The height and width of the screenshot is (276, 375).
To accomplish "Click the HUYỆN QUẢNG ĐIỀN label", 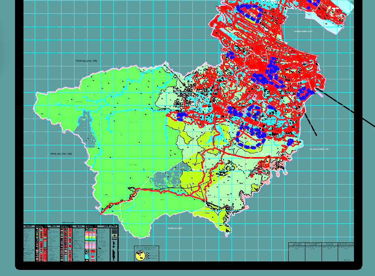I will point(303,31).
